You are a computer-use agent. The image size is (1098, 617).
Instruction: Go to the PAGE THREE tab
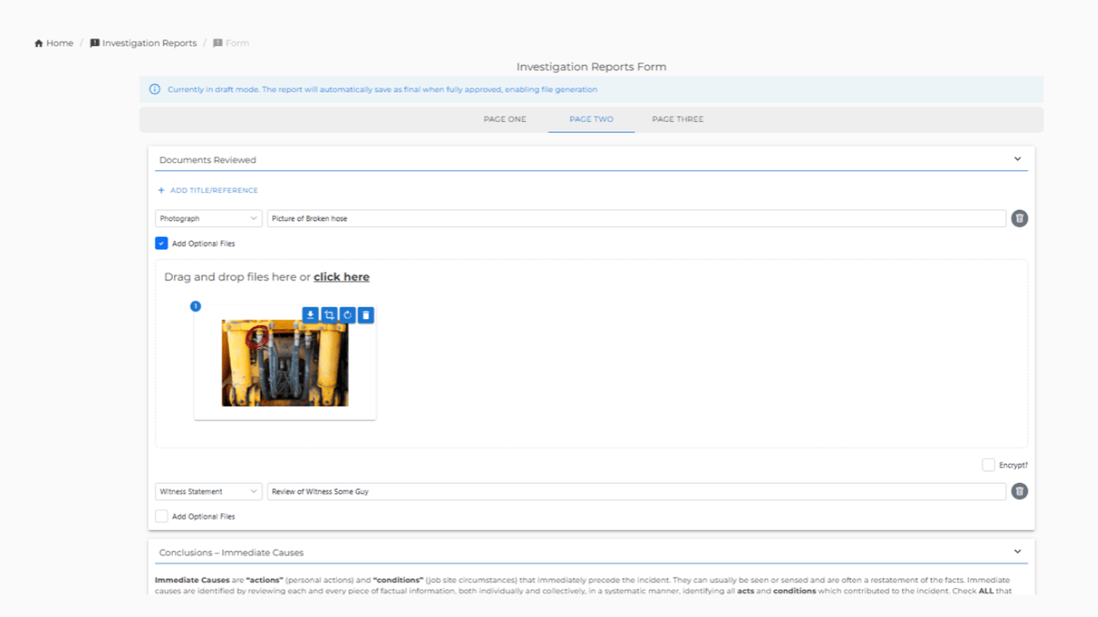677,119
